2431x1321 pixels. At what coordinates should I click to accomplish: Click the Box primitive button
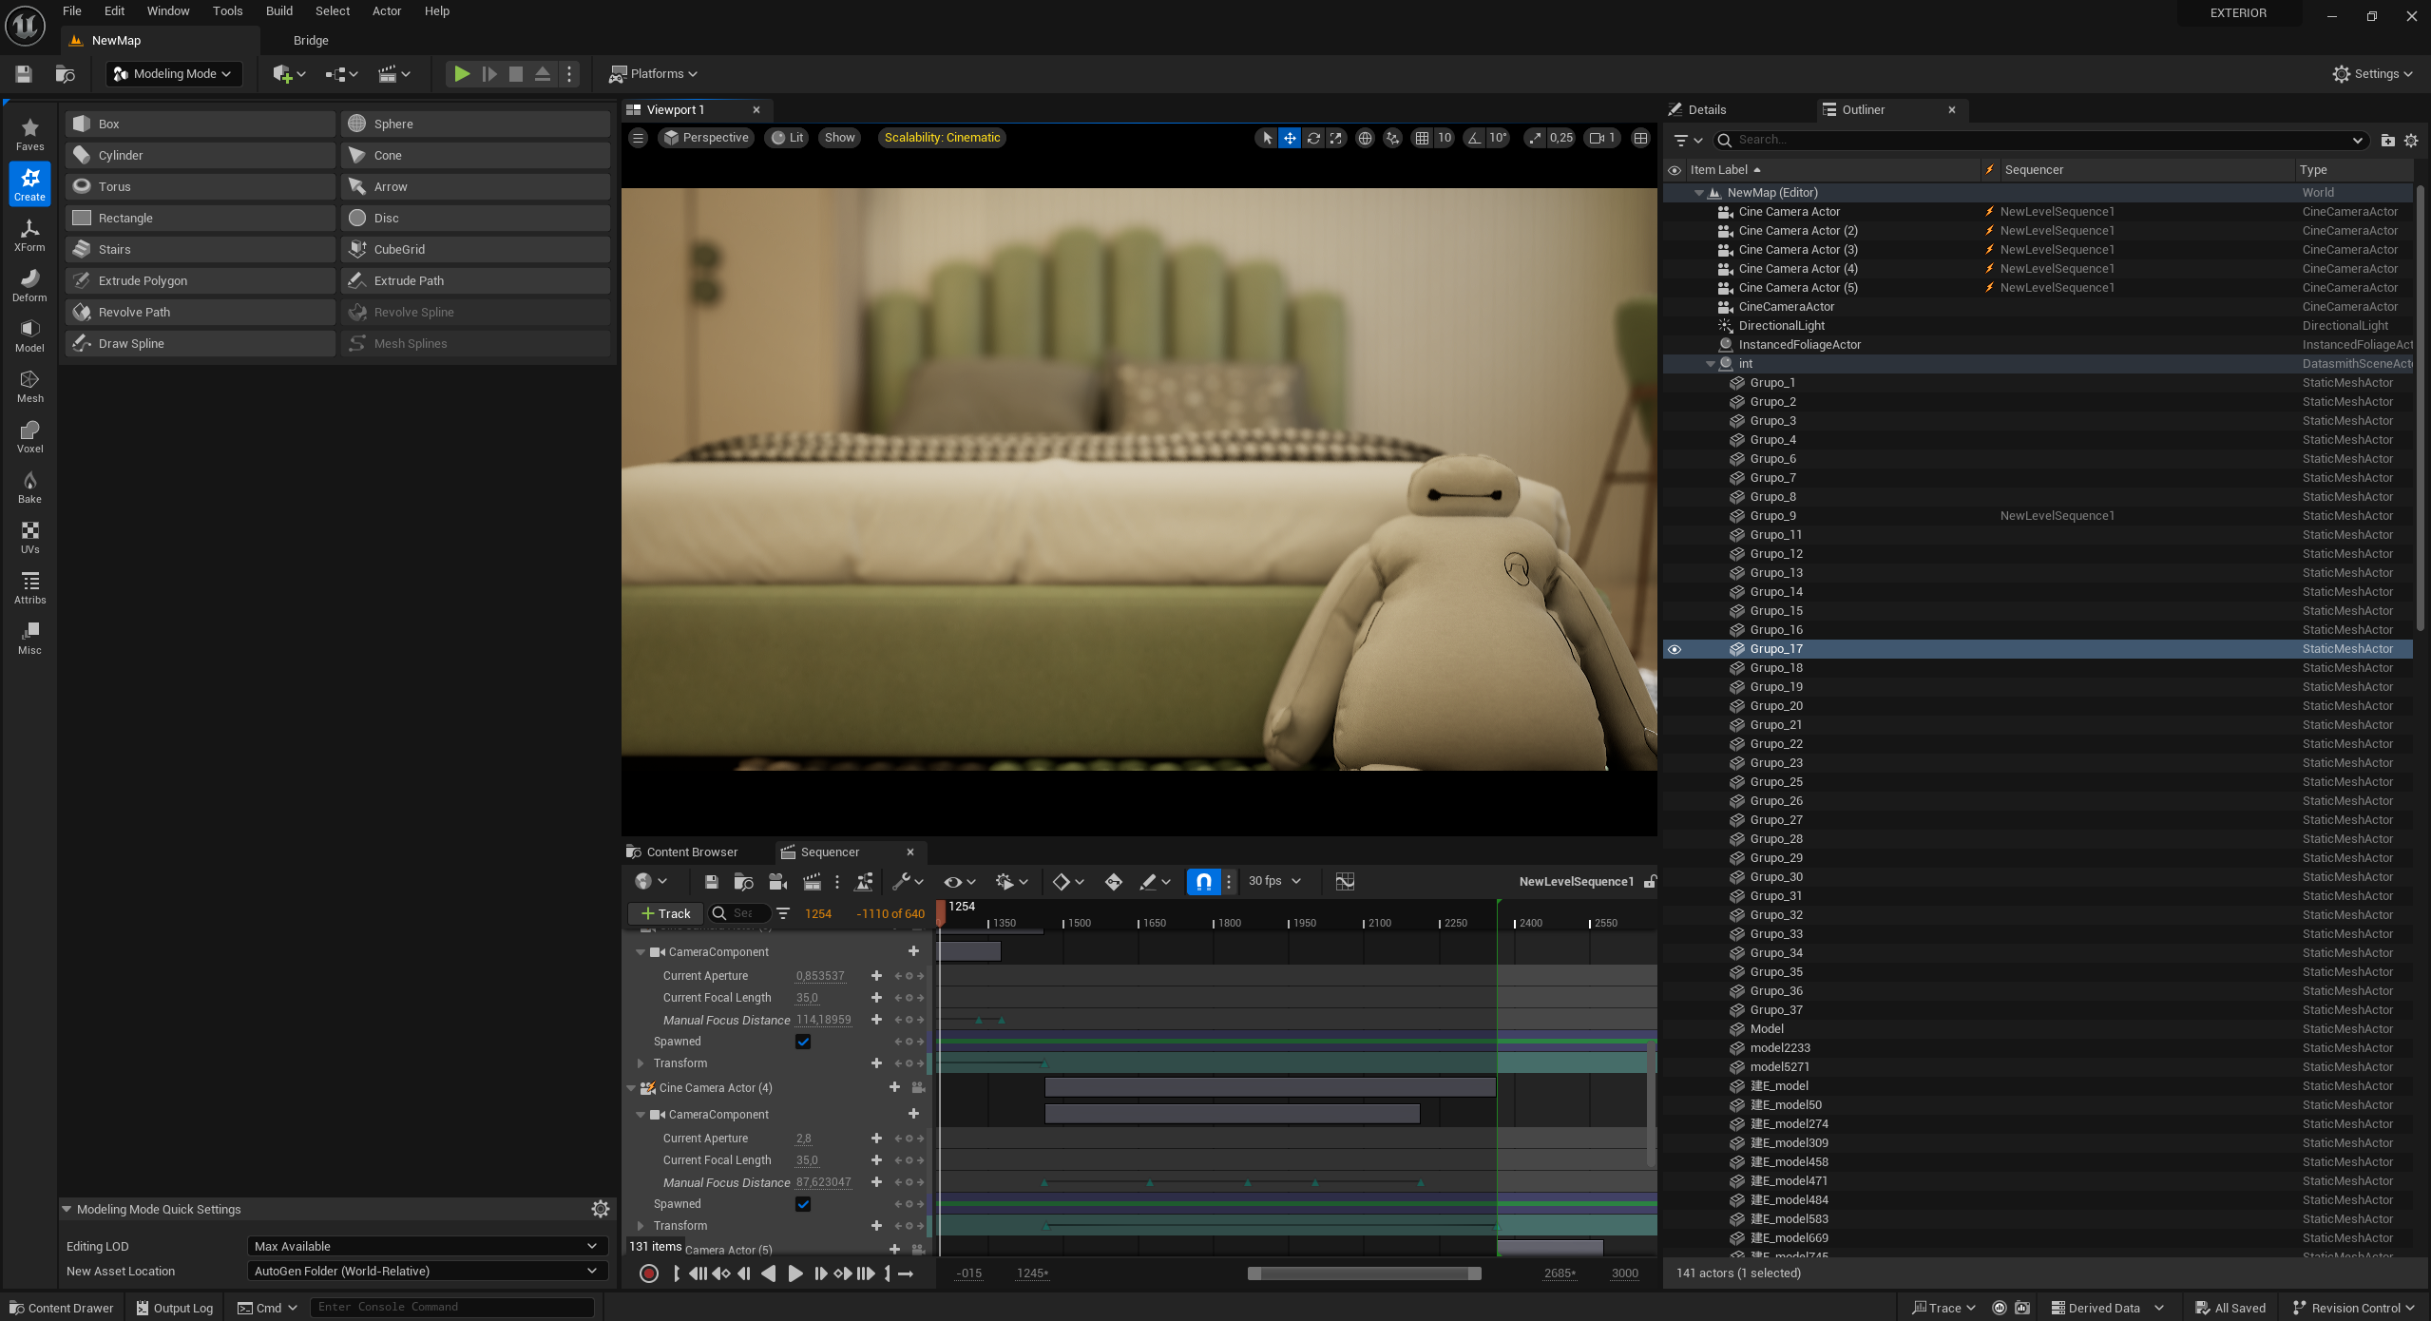point(201,124)
